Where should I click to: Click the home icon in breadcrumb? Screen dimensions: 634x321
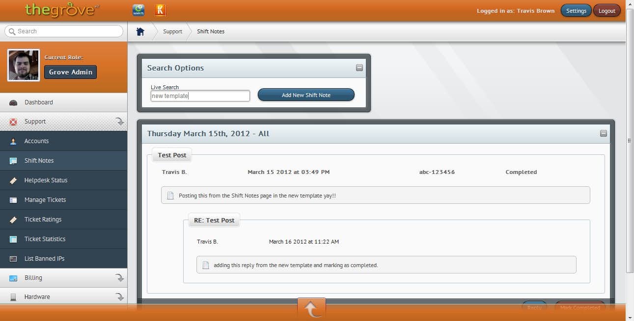coord(140,31)
